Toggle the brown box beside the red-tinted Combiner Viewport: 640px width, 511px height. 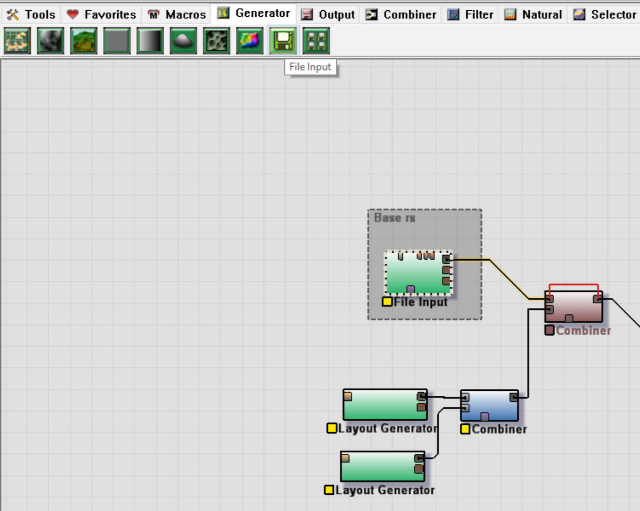550,330
